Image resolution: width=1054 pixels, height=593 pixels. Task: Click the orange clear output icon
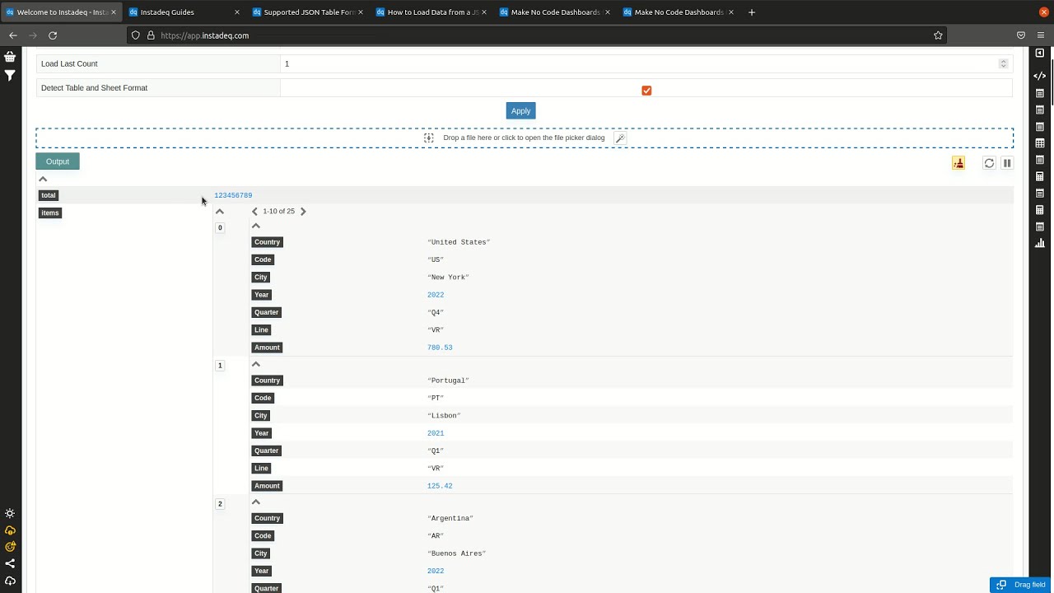958,163
